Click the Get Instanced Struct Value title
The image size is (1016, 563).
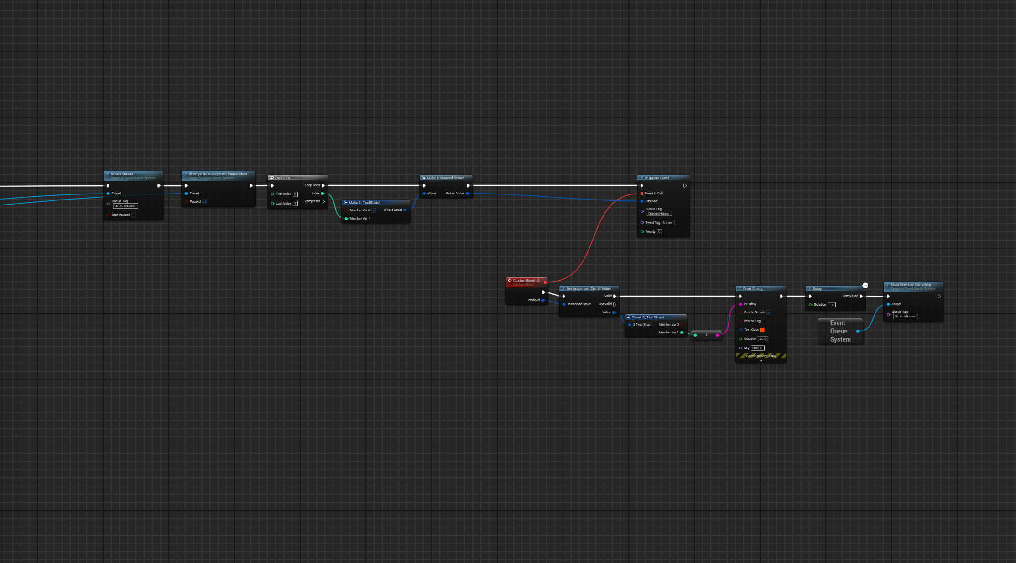pyautogui.click(x=589, y=288)
